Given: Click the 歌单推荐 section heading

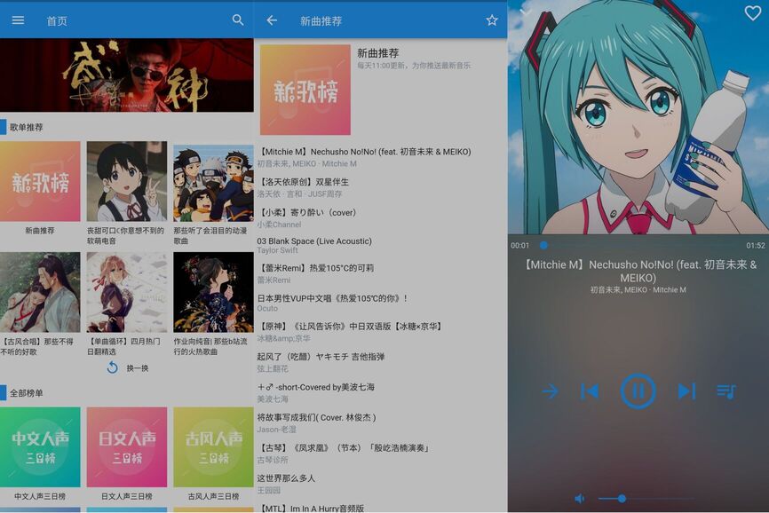Looking at the screenshot, I should (x=27, y=127).
